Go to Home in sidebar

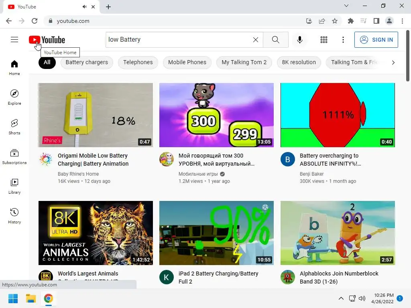coord(14,67)
